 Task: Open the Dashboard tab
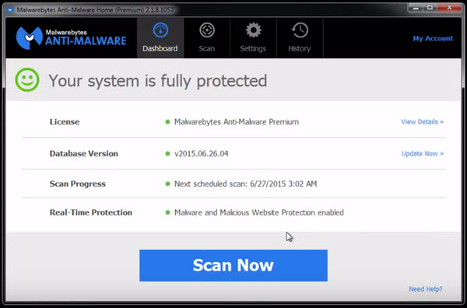(160, 38)
